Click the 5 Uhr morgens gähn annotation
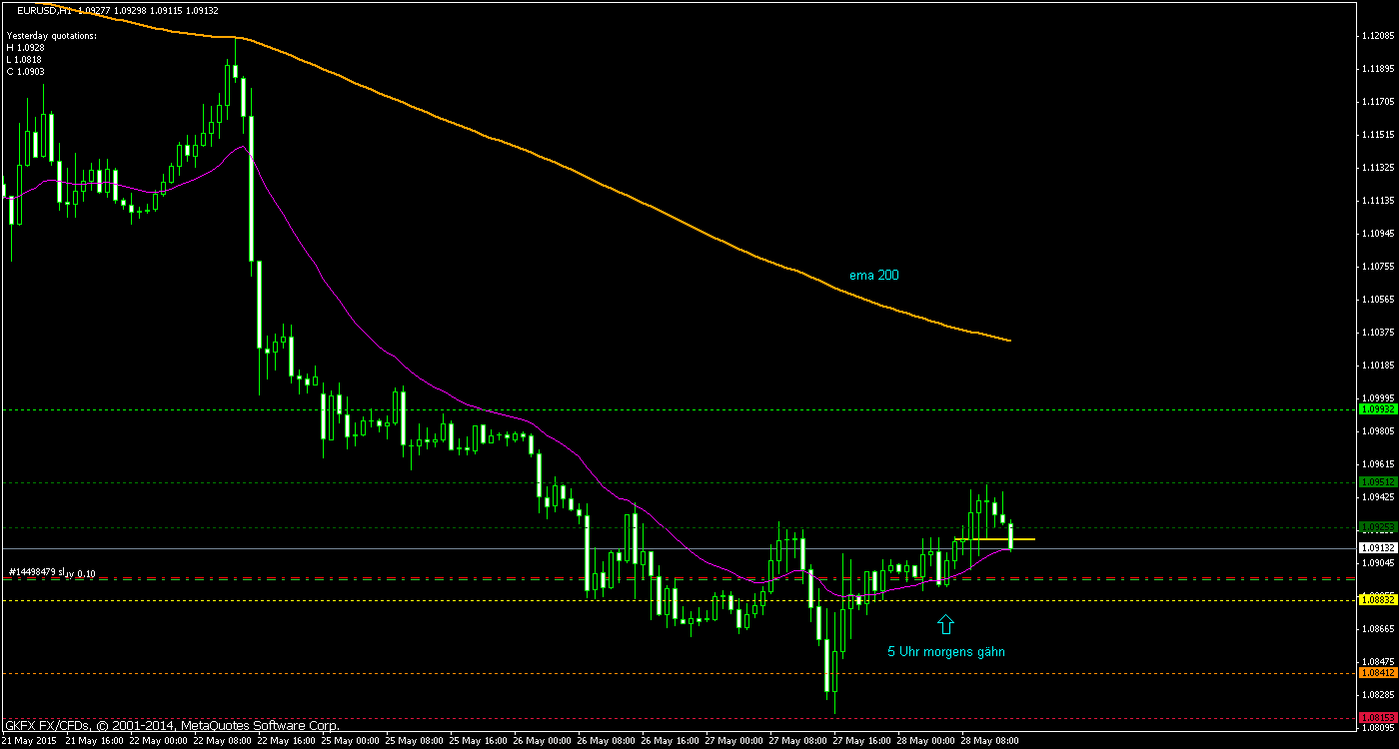This screenshot has width=1399, height=749. tap(947, 650)
